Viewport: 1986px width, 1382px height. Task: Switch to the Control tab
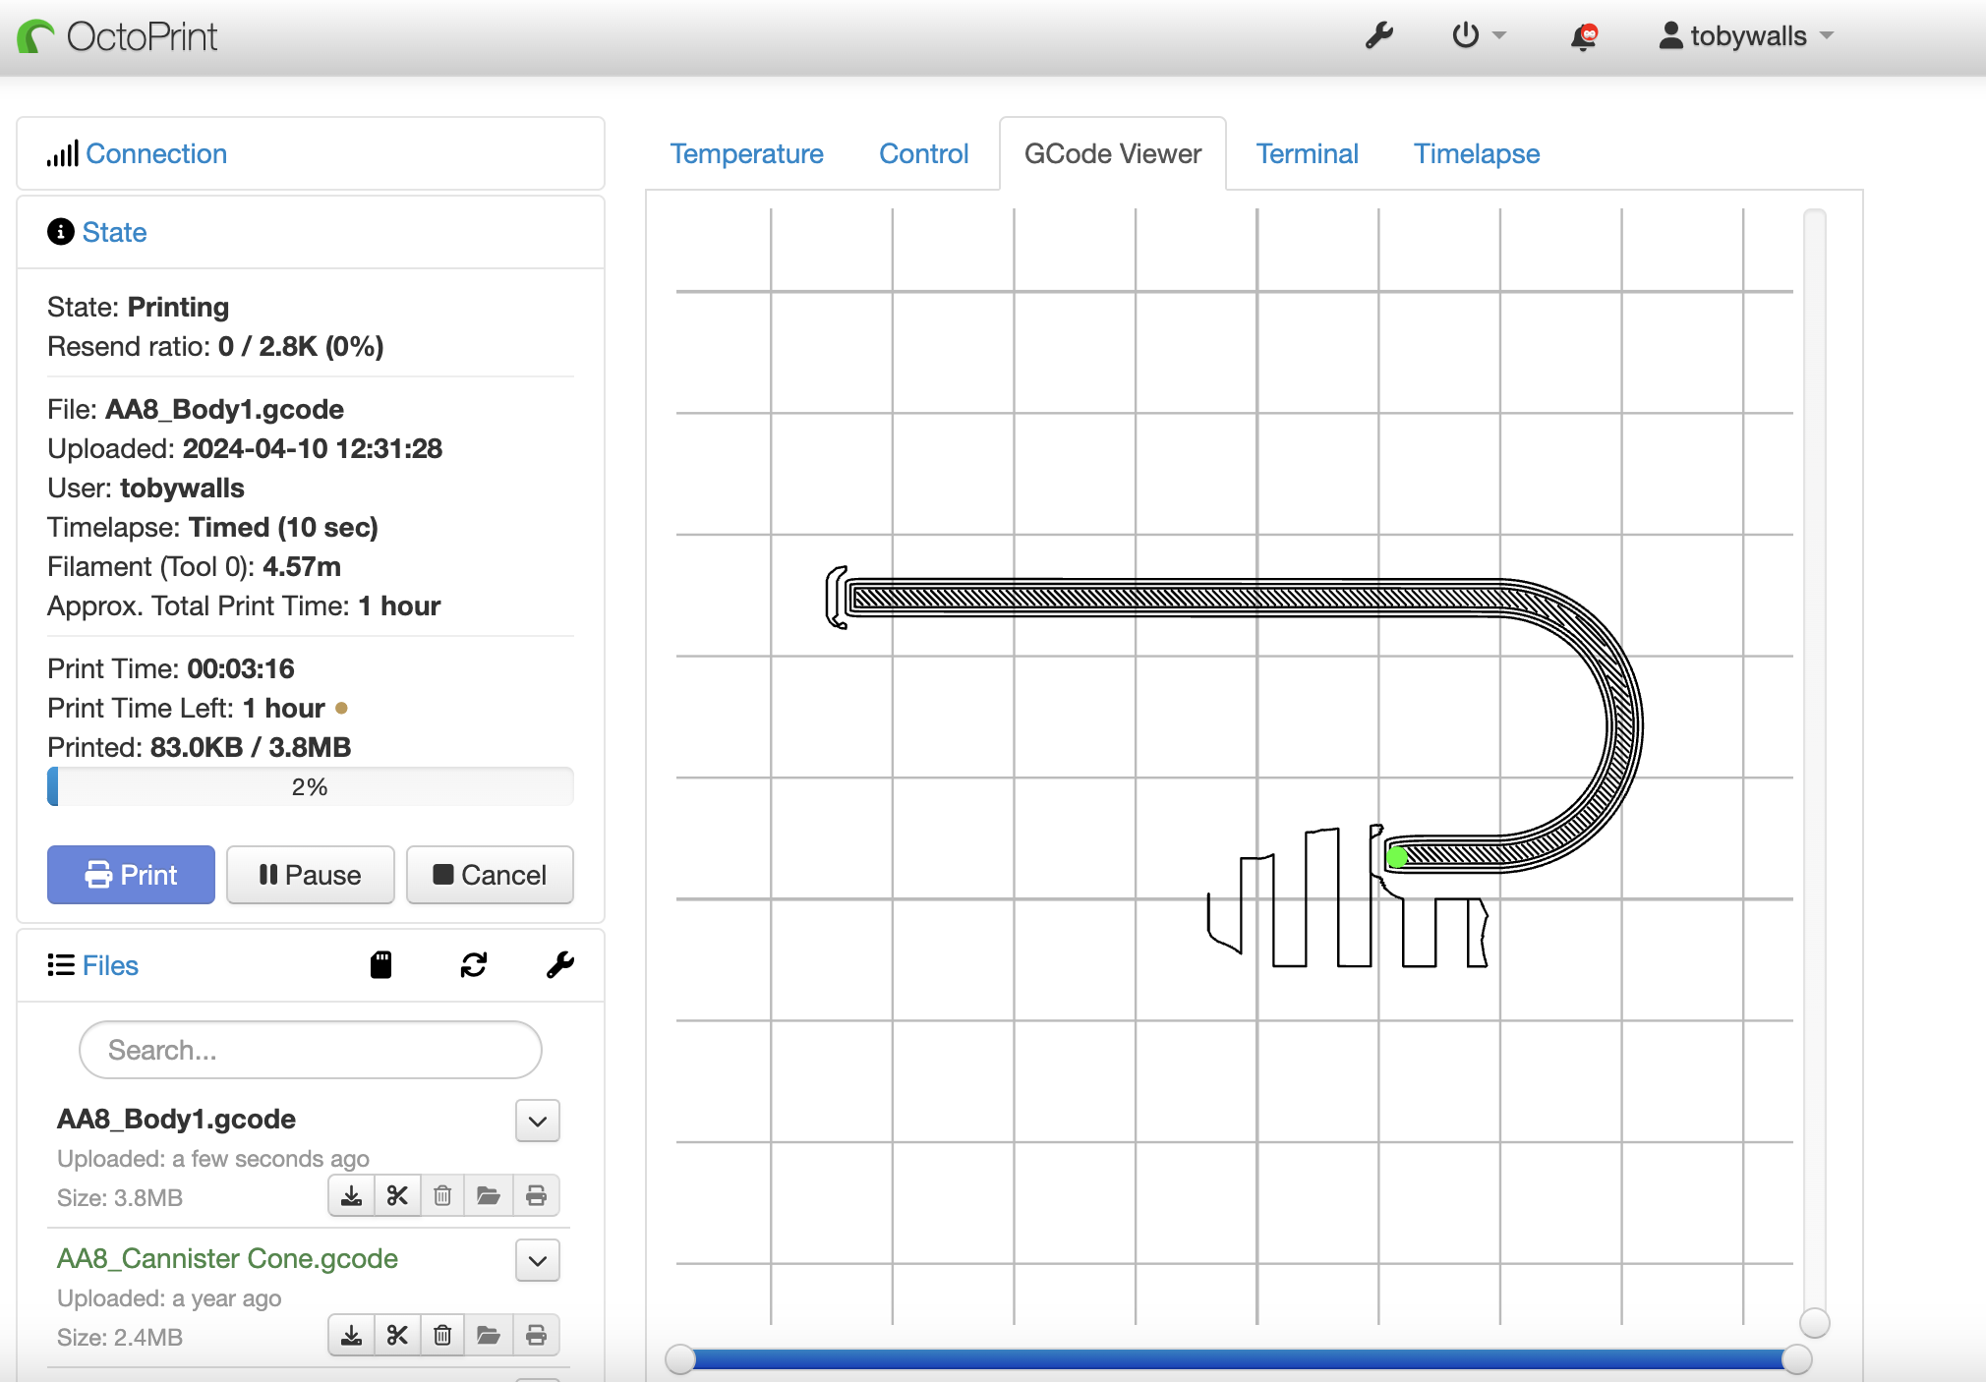click(x=923, y=153)
